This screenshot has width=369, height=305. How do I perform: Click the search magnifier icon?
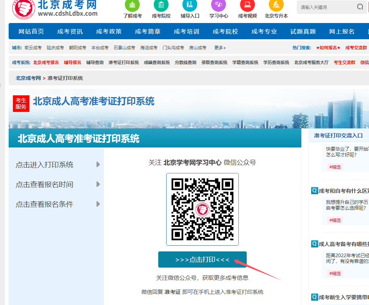click(360, 7)
